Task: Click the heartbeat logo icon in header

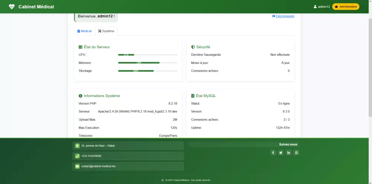Action: coord(12,7)
